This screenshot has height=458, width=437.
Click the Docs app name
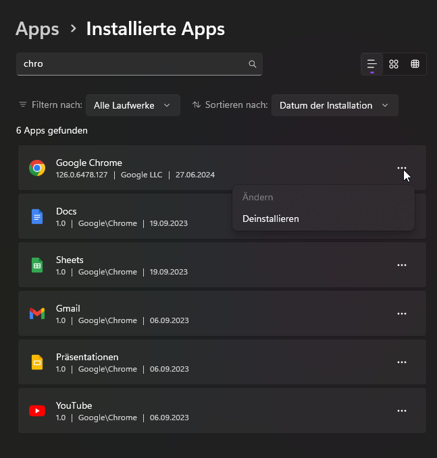(66, 211)
